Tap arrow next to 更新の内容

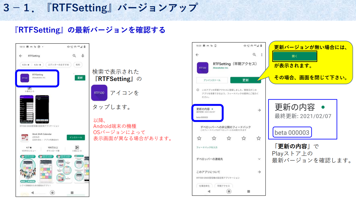259,110
